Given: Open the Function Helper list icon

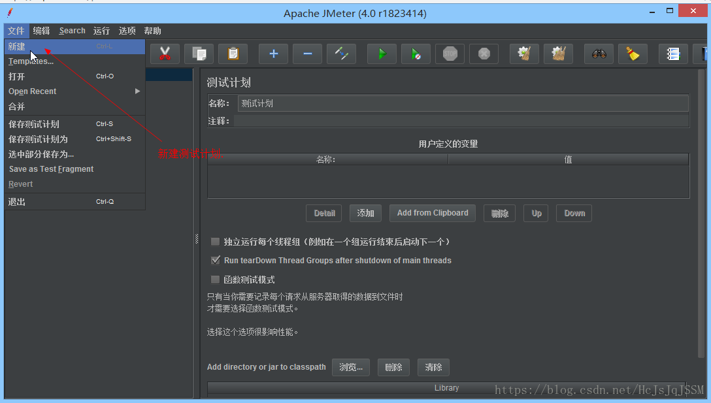Looking at the screenshot, I should click(x=673, y=54).
